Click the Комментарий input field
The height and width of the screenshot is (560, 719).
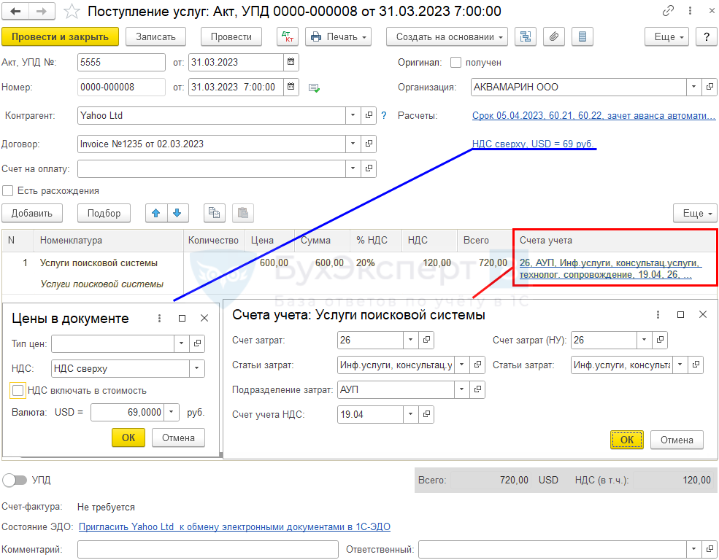point(207,549)
